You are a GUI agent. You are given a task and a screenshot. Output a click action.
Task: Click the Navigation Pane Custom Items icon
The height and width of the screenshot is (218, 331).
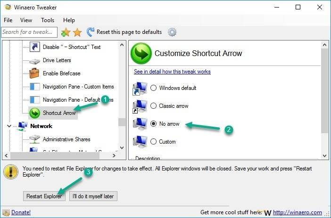click(x=34, y=87)
